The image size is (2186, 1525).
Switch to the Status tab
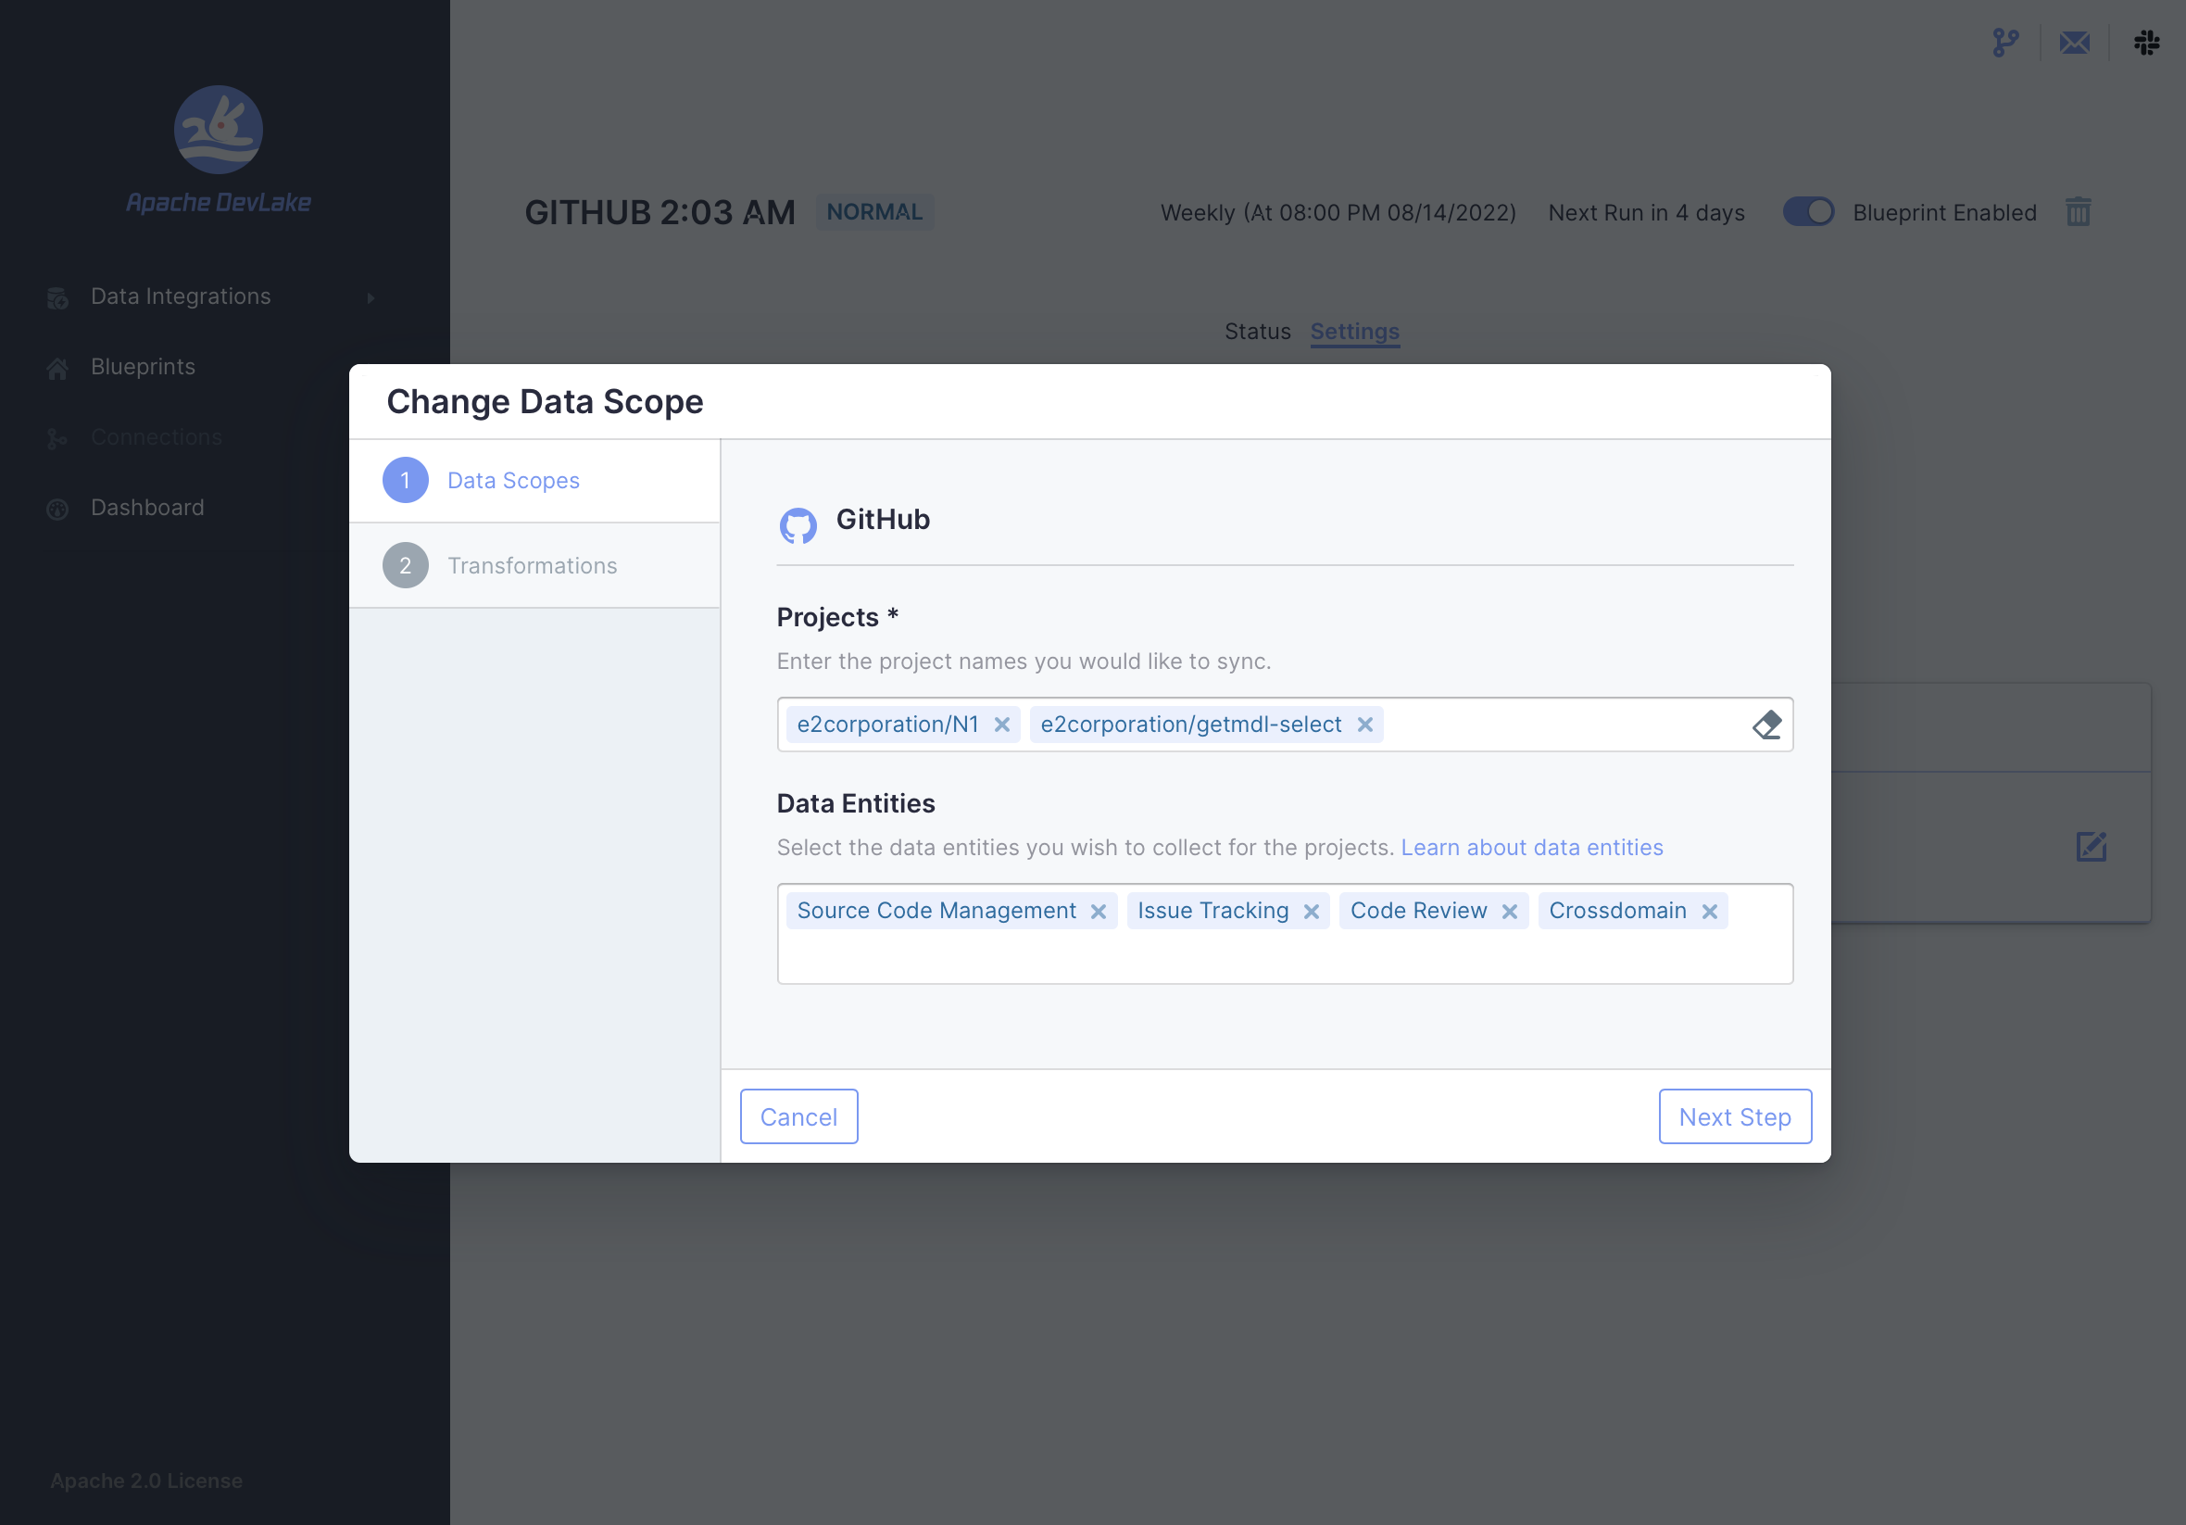[x=1257, y=332]
